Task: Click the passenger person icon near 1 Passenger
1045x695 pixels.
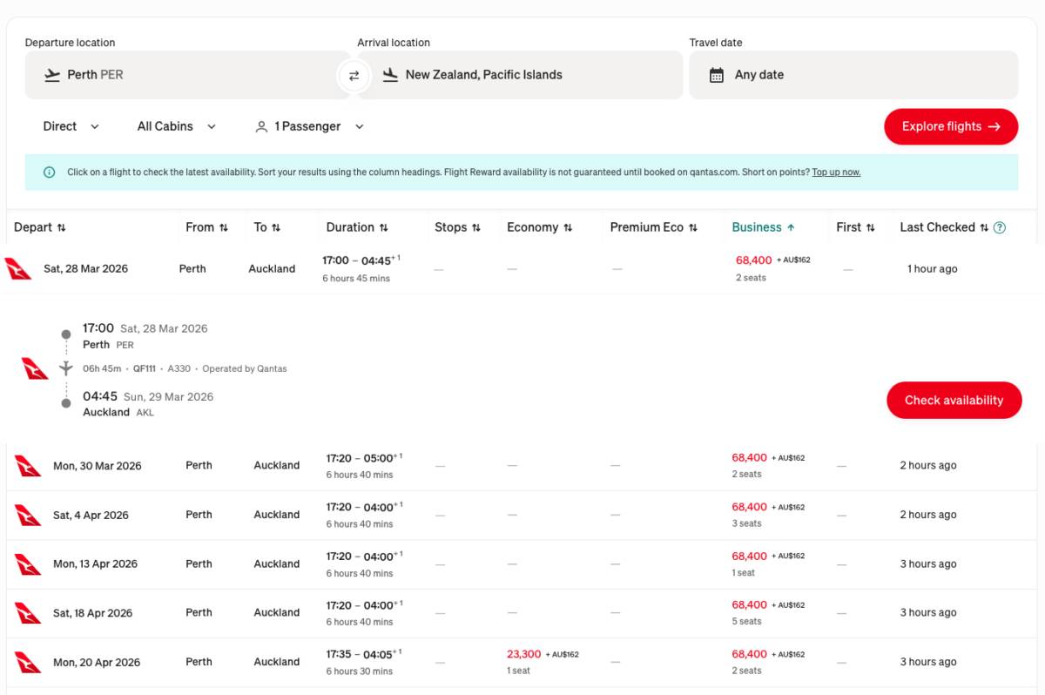Action: (x=261, y=126)
